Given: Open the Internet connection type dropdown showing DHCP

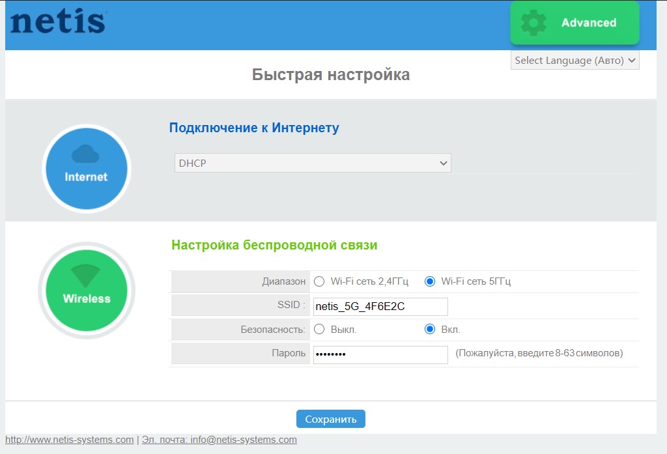Looking at the screenshot, I should point(311,163).
